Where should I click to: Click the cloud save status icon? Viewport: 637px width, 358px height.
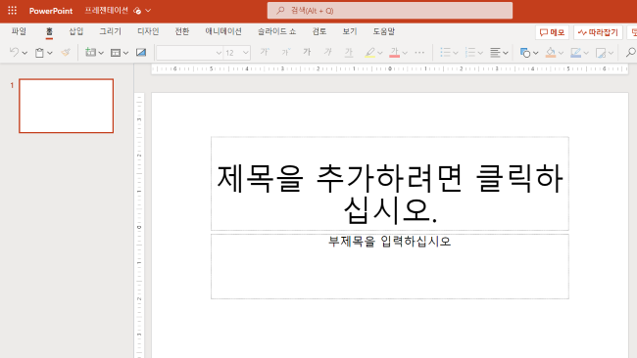[137, 11]
